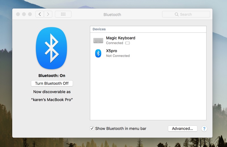Open Advanced... Bluetooth options
This screenshot has height=147, width=227.
tap(182, 129)
